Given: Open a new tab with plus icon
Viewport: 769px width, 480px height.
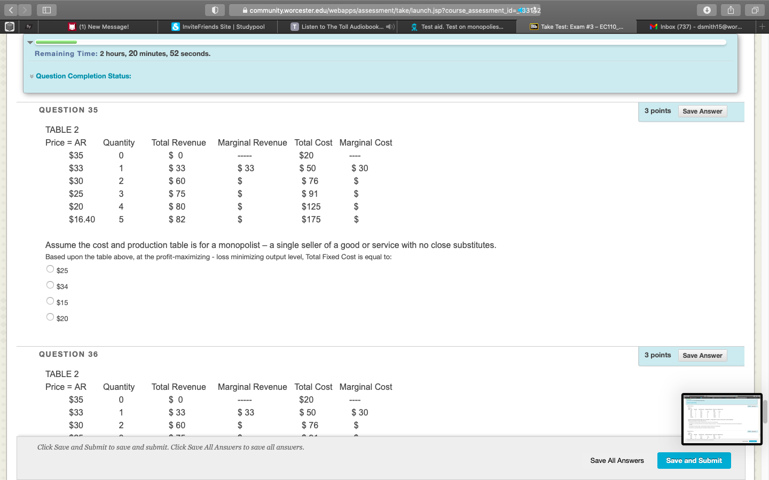Looking at the screenshot, I should pyautogui.click(x=762, y=26).
